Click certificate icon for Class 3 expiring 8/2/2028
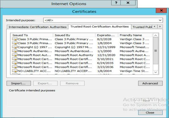 click(x=14, y=39)
